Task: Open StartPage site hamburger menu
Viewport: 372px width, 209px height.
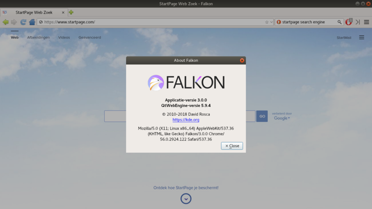Action: tap(362, 38)
